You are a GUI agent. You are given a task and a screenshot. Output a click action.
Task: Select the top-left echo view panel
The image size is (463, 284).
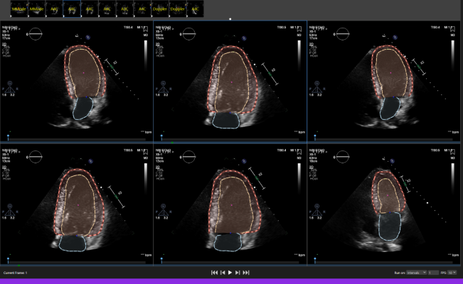pos(76,80)
